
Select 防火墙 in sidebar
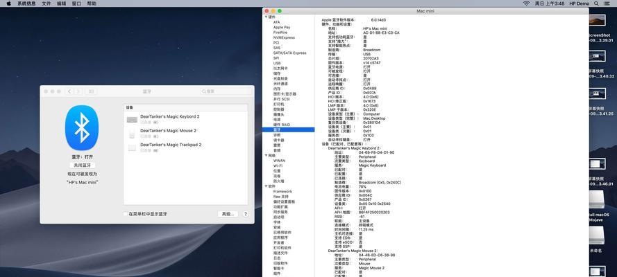(278, 181)
